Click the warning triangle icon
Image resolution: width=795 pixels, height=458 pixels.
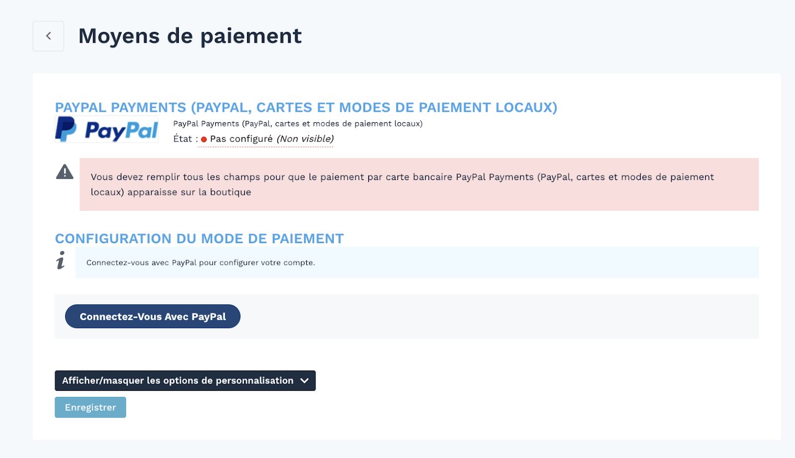[65, 172]
